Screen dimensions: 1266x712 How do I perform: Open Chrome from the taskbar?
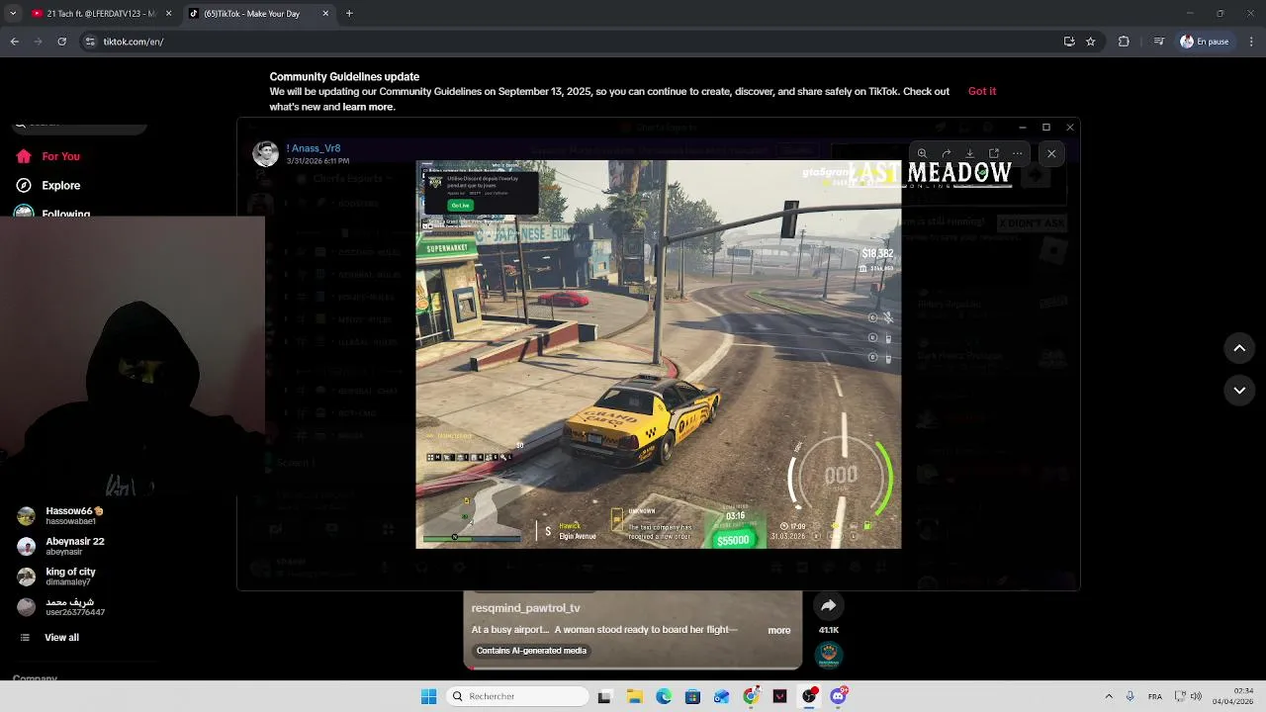coord(751,696)
